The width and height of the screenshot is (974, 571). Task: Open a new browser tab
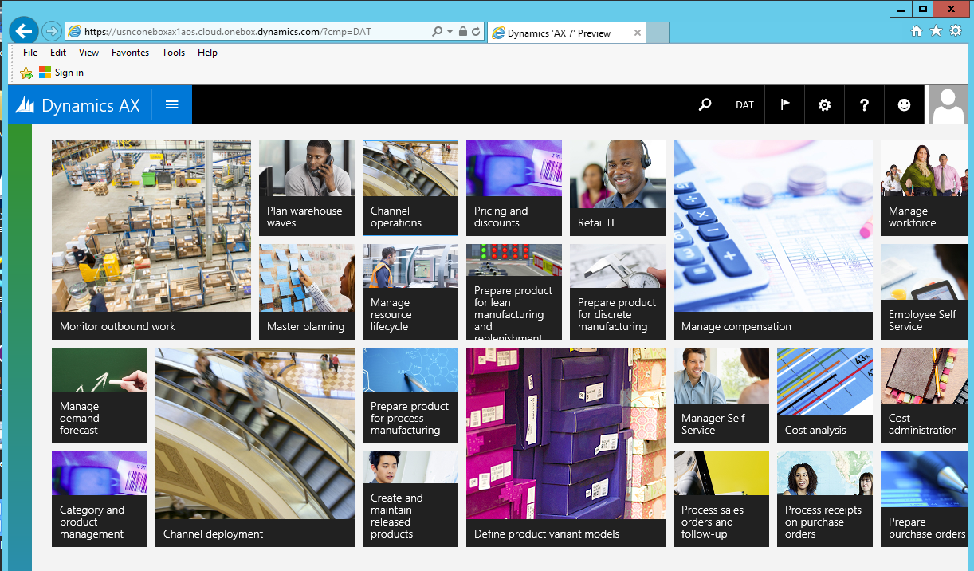click(657, 33)
